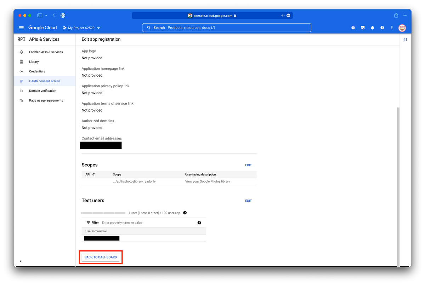Open the account avatar menu

402,28
